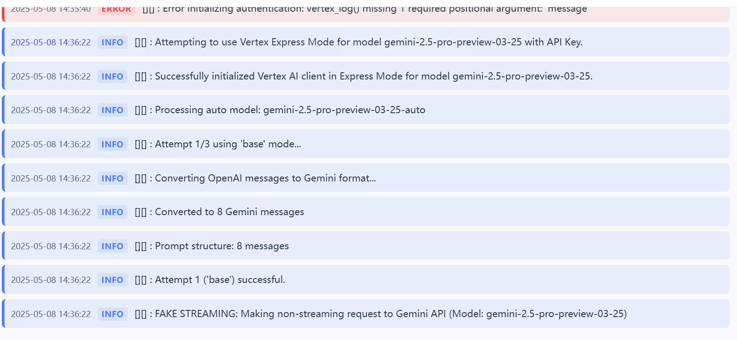737x340 pixels.
Task: Select the 'Processing auto model' log message
Action: click(280, 110)
